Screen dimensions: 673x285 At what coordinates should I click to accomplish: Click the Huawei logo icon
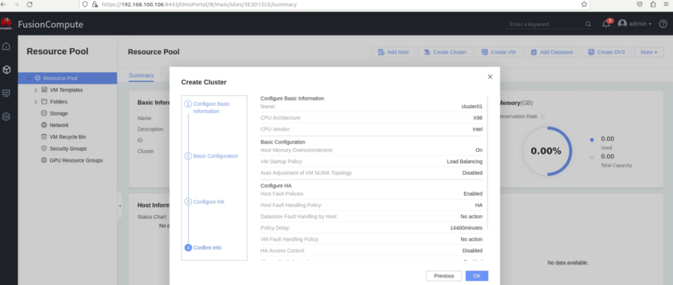[x=6, y=24]
